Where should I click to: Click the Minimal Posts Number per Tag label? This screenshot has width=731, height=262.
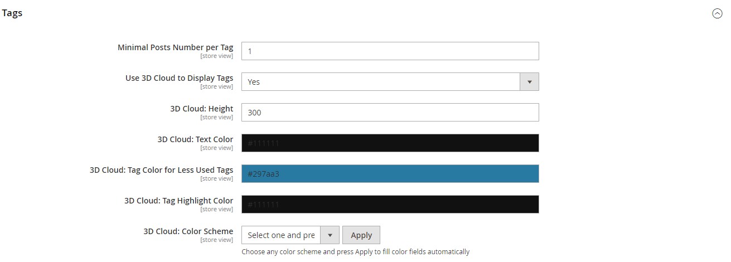coord(175,47)
